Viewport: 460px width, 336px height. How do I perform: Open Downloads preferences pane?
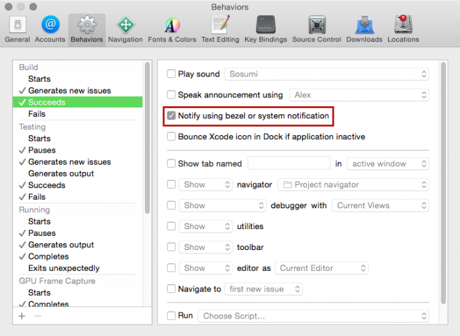point(365,30)
